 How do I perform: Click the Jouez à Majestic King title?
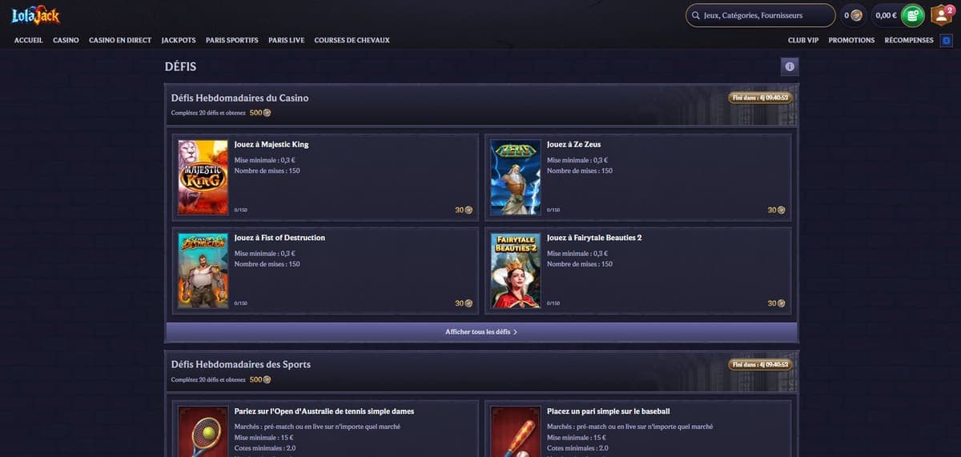(x=271, y=145)
